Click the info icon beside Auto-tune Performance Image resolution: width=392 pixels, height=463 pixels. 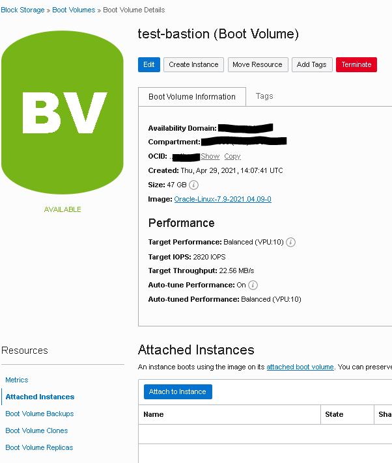tap(253, 285)
